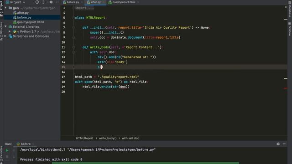Screen dimensions: 292x164
Task: Click the 'Process finished with exit code 0' text
Action: [51, 159]
